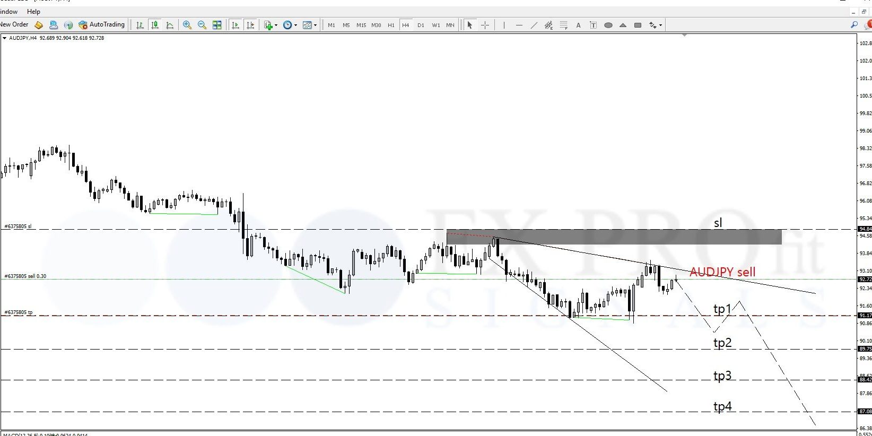Select the crosshair tool
872x436 pixels.
[x=485, y=25]
